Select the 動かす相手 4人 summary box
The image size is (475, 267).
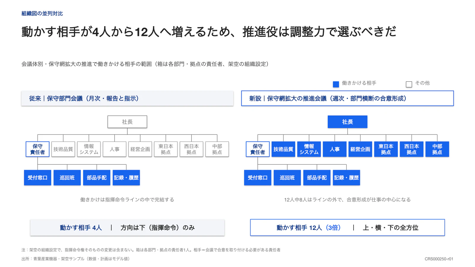(x=127, y=228)
